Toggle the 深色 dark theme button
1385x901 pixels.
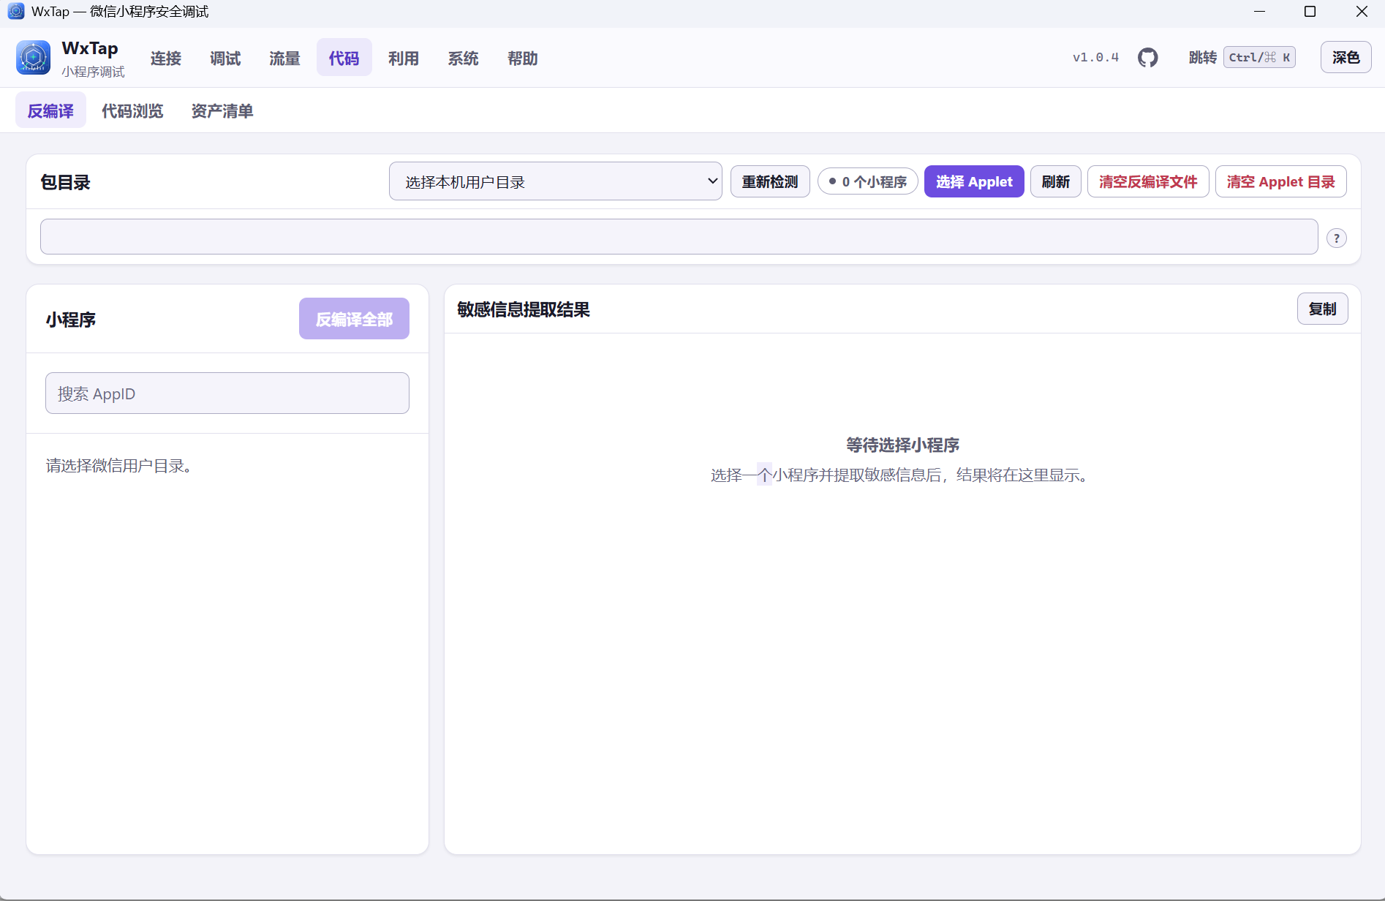[1346, 58]
